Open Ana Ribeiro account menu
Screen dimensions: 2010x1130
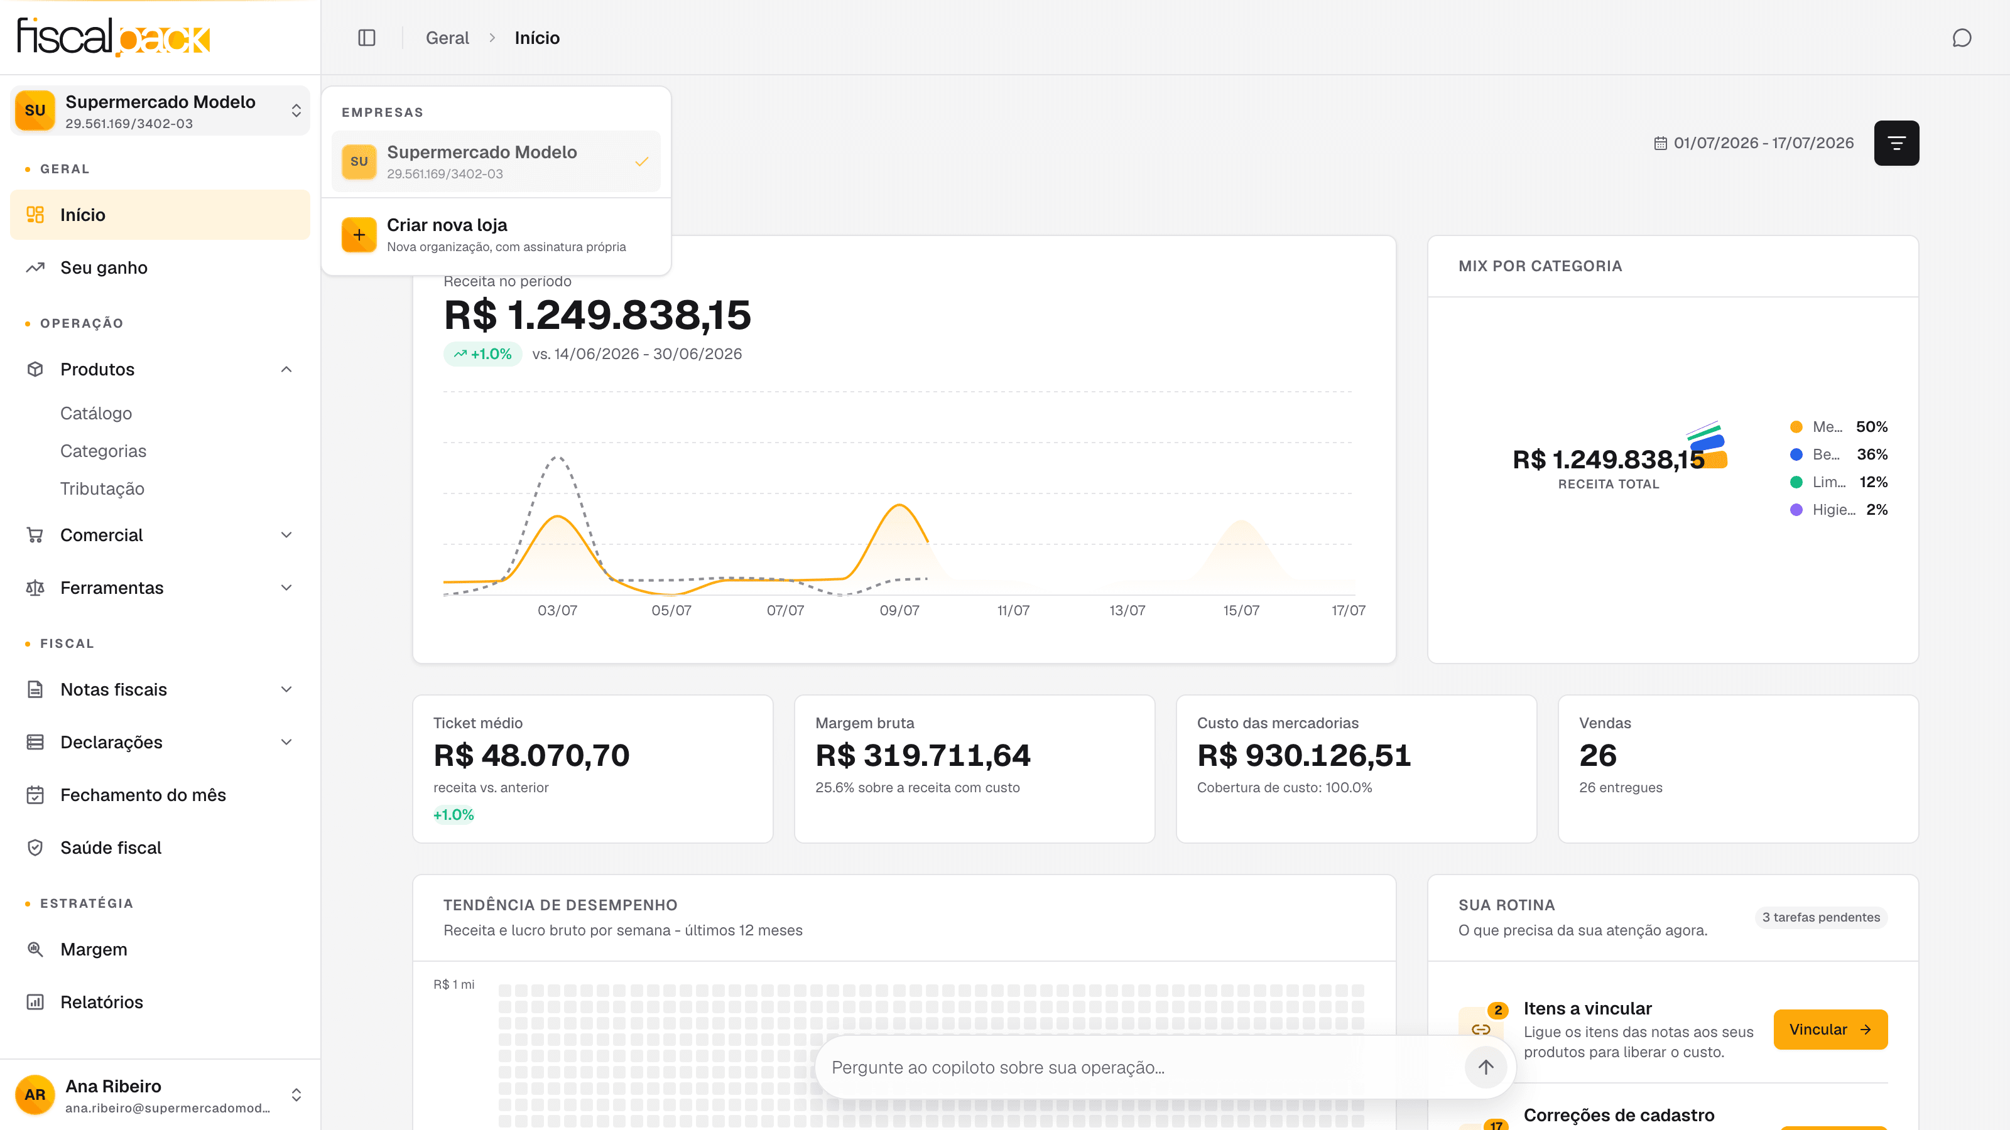click(160, 1095)
